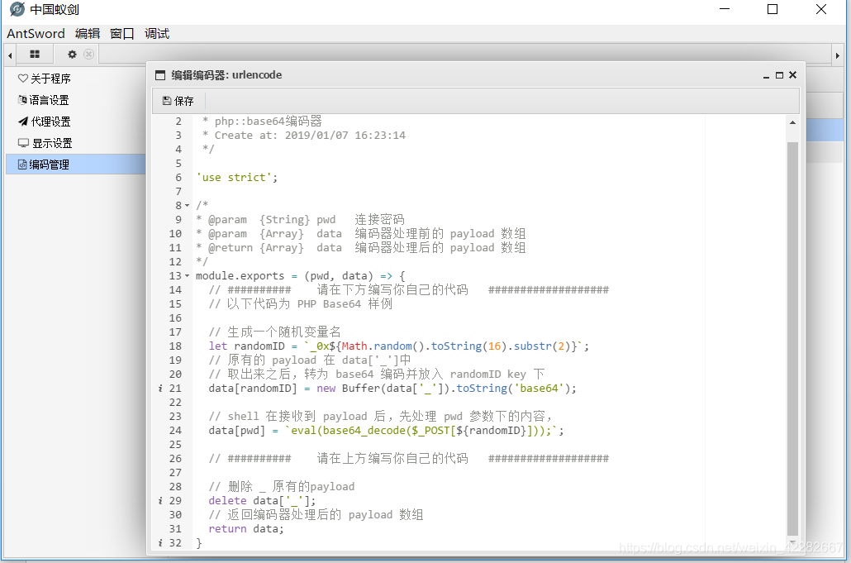Open the 调试 menu
The height and width of the screenshot is (563, 851).
[x=157, y=34]
